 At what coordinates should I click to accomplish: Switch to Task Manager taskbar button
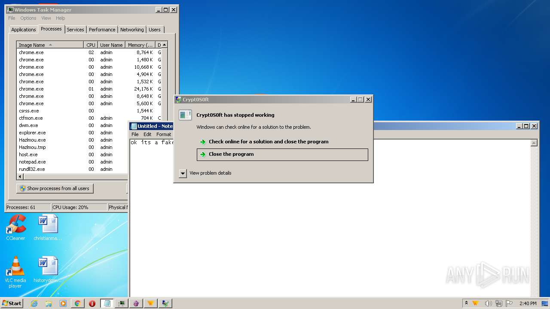(x=122, y=303)
